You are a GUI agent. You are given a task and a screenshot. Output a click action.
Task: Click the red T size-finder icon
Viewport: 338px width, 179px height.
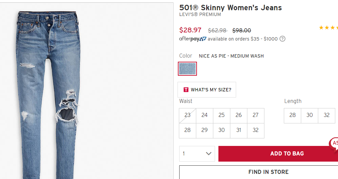(186, 90)
